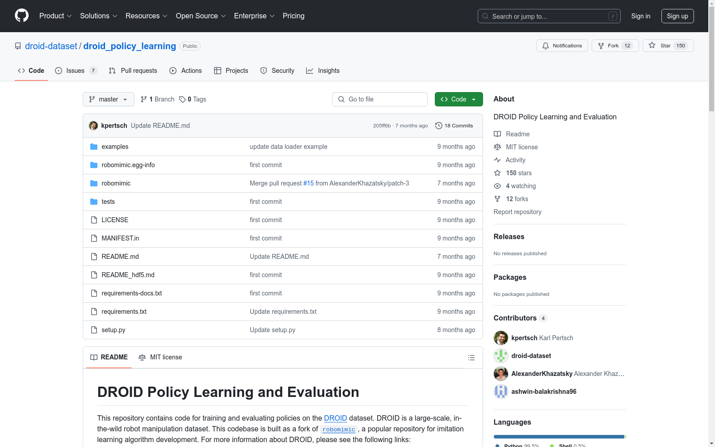
Task: Focus the Search or jump to field
Action: [549, 16]
